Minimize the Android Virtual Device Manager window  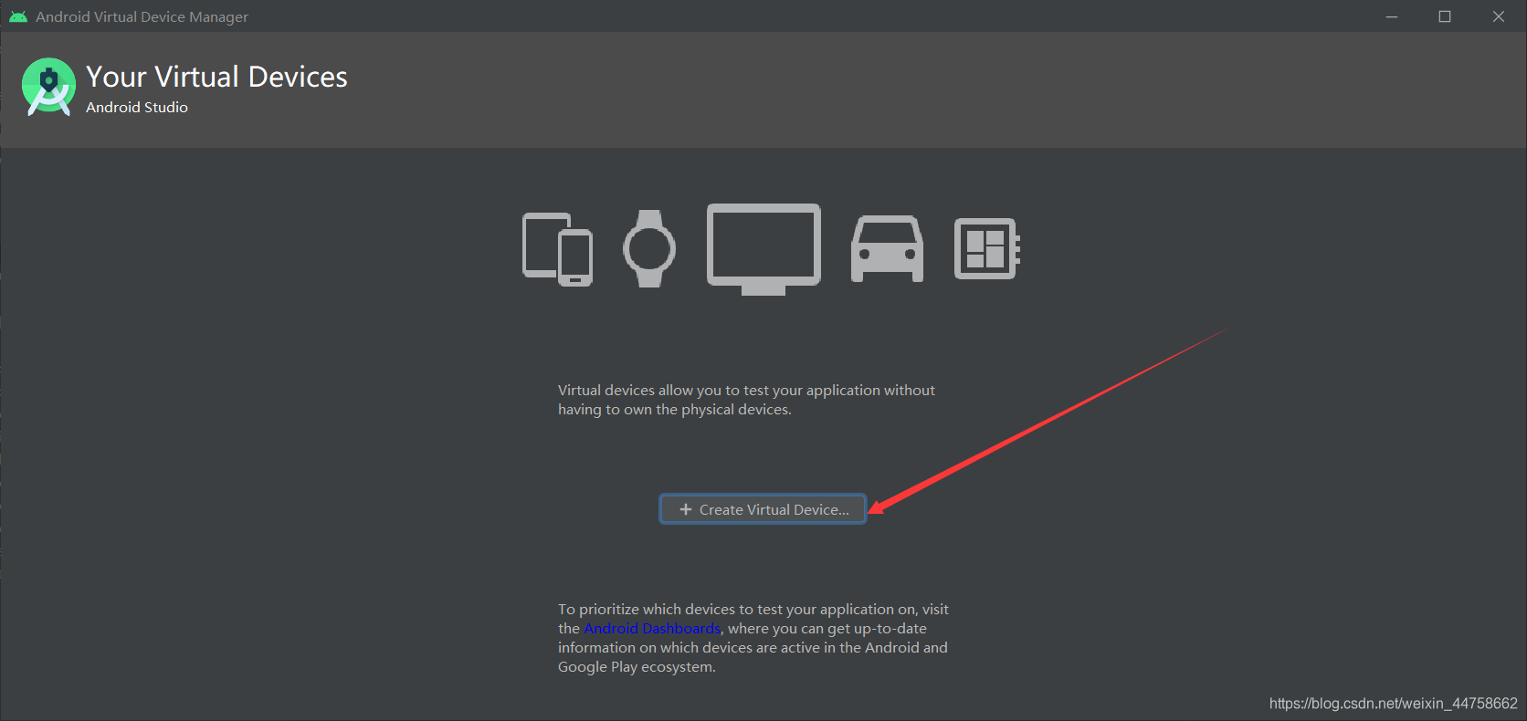pos(1392,16)
